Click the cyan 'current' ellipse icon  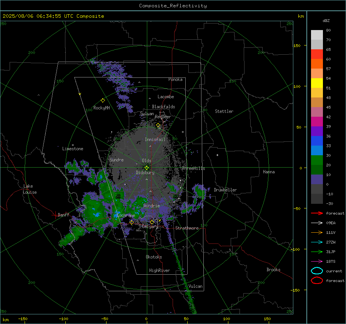coord(317,271)
